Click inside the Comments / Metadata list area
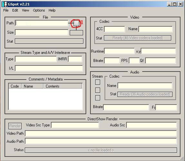This screenshot has width=185, height=161. 46,99
